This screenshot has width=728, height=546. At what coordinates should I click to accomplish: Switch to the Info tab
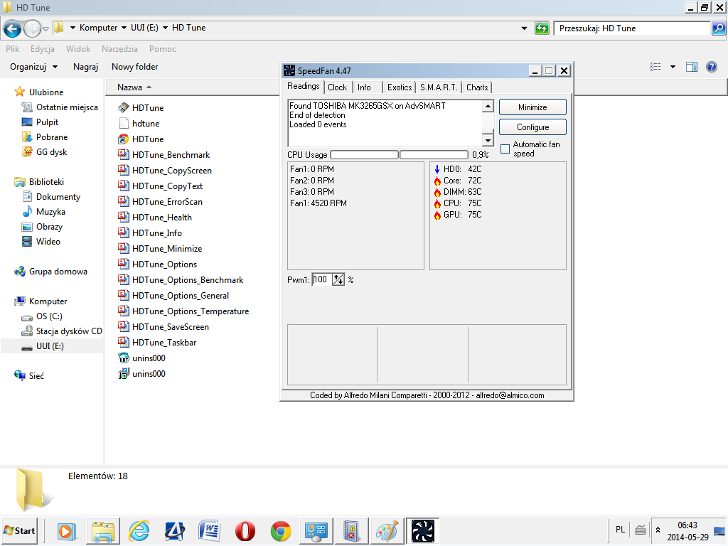click(364, 87)
